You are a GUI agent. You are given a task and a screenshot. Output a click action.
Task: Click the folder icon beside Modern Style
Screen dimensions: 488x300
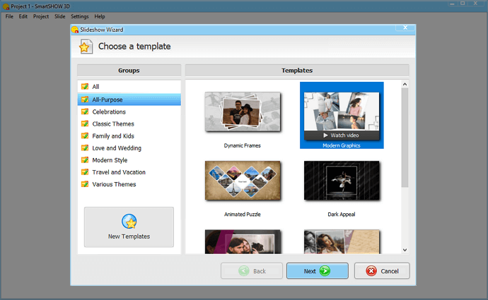(x=85, y=160)
